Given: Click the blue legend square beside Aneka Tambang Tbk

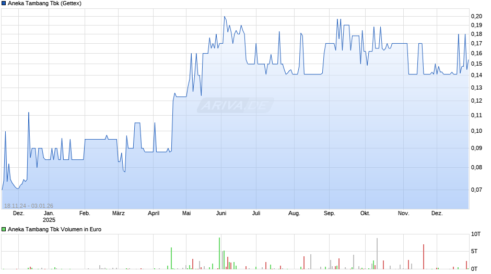Looking at the screenshot, I should point(4,4).
